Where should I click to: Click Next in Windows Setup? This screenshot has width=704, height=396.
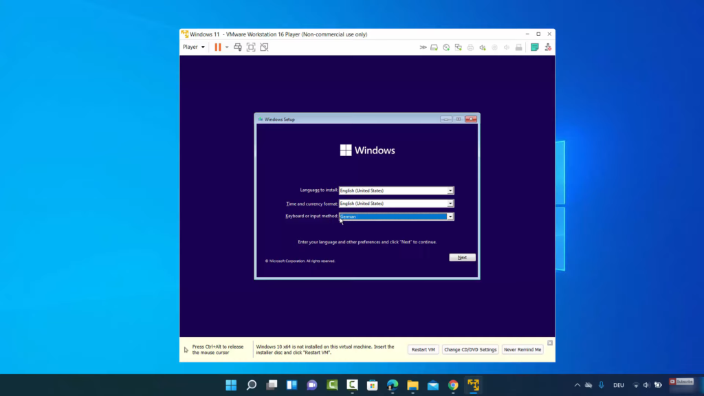[x=462, y=258]
